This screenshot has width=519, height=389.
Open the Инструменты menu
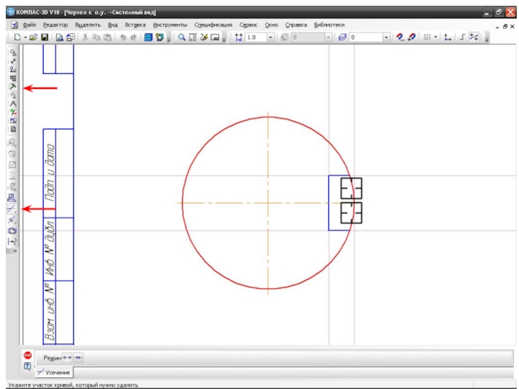click(x=170, y=24)
